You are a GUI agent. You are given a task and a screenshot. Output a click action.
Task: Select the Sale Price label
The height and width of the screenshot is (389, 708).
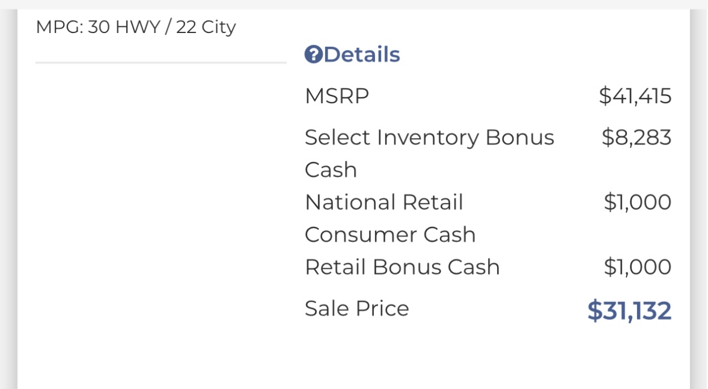point(357,309)
